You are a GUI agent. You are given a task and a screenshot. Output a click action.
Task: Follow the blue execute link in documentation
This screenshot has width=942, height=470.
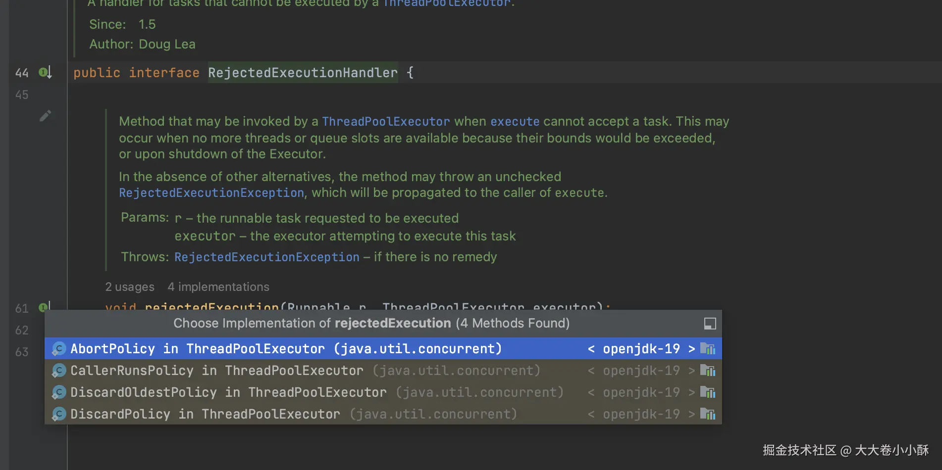click(x=515, y=122)
